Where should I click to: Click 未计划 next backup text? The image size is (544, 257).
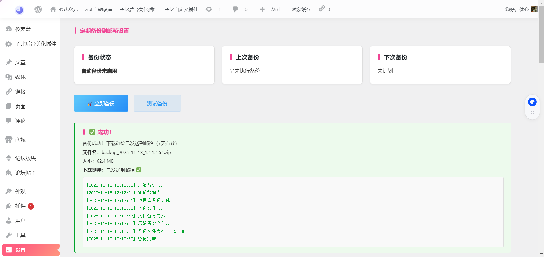click(385, 71)
